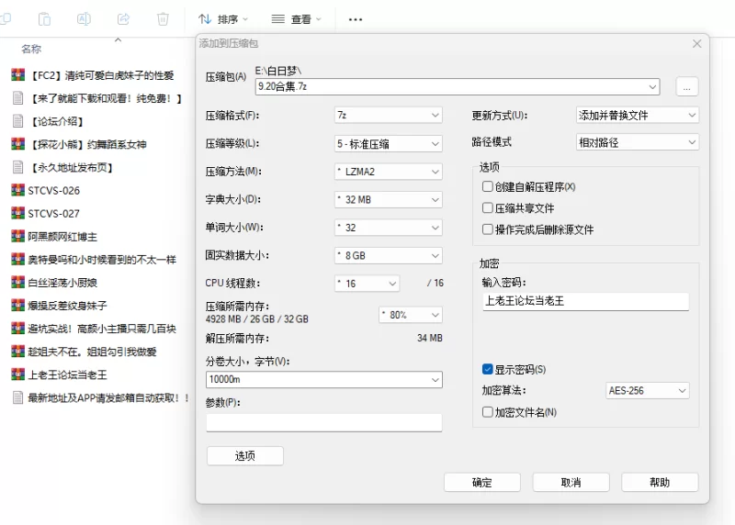Click the copy icon in Explorer toolbar
Image resolution: width=735 pixels, height=525 pixels.
click(x=5, y=18)
